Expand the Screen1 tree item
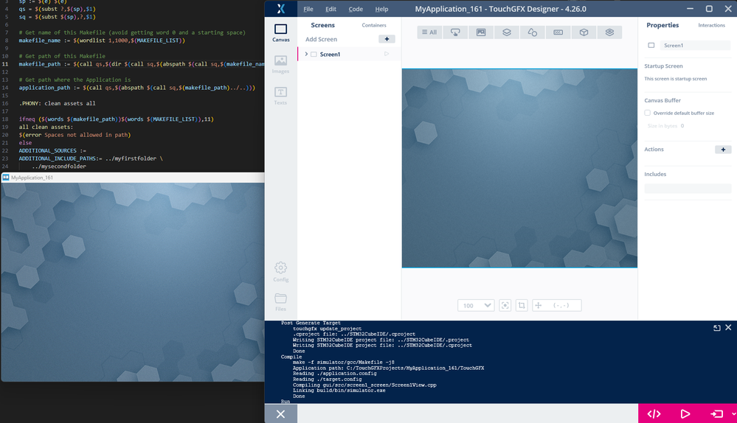 coord(306,54)
